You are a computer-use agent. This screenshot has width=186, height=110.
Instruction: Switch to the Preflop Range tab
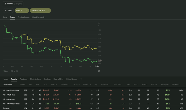coord(24,17)
